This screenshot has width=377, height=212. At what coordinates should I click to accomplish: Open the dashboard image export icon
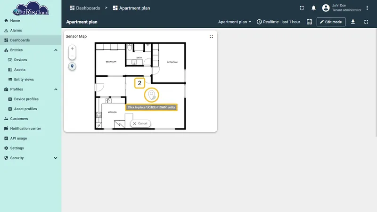pyautogui.click(x=309, y=22)
